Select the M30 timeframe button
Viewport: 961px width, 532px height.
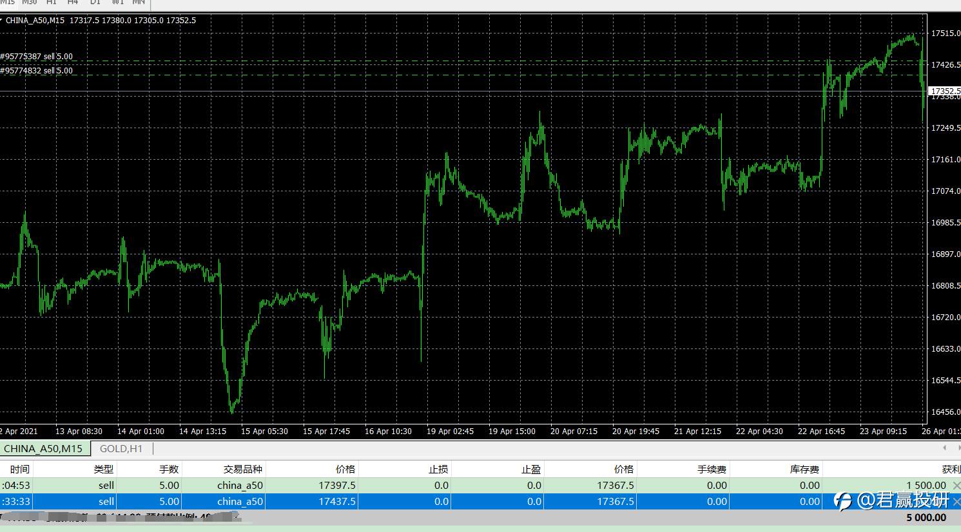[x=30, y=3]
